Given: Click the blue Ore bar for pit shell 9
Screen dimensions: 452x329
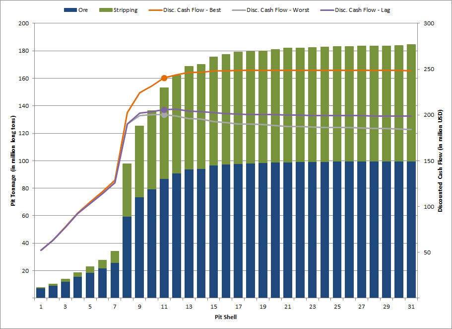Looking at the screenshot, I should pos(139,247).
